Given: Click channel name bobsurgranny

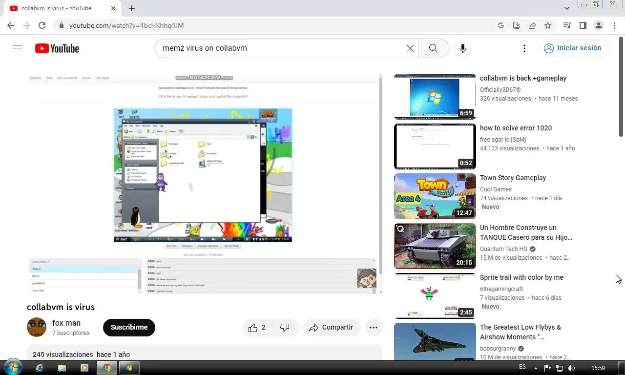Looking at the screenshot, I should tap(498, 349).
